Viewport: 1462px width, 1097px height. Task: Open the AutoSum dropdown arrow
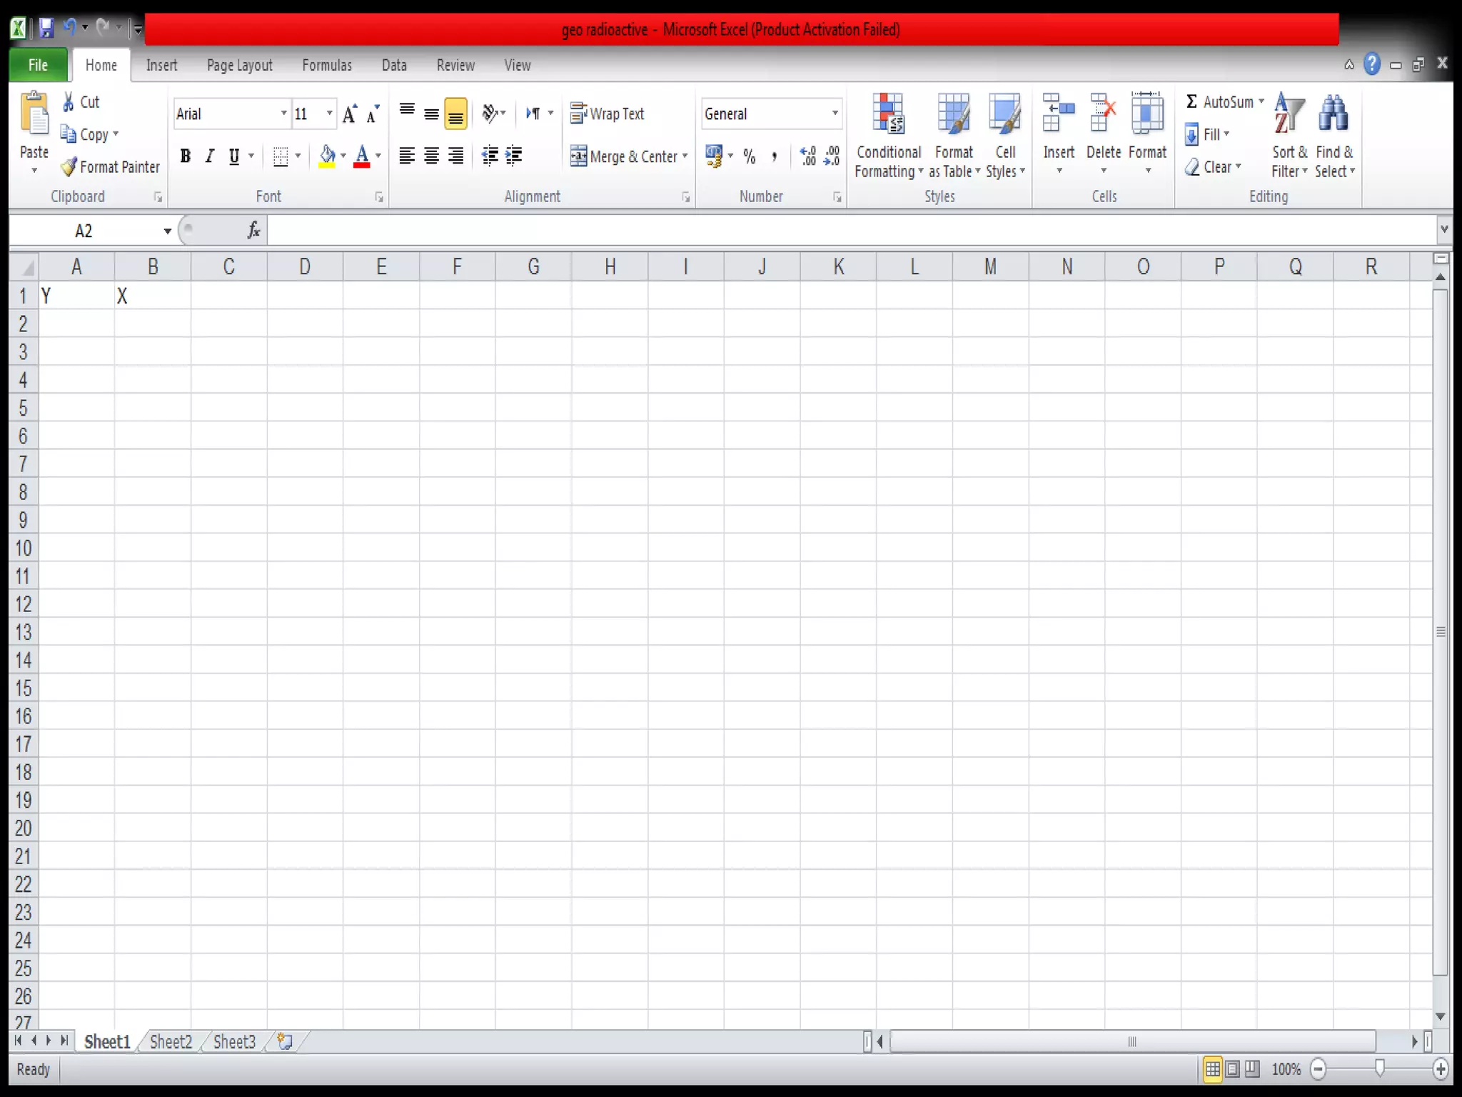(1261, 102)
